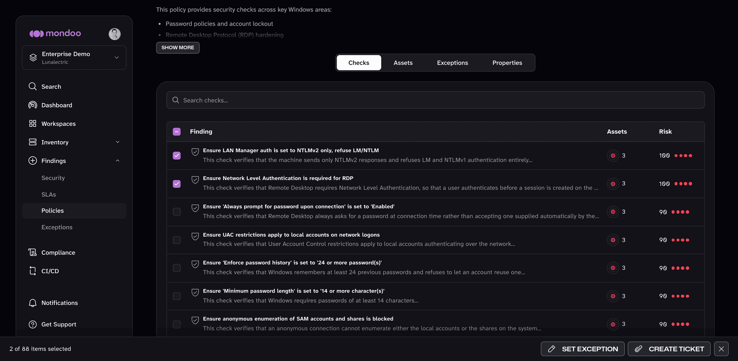Image resolution: width=738 pixels, height=361 pixels.
Task: Dismiss the selection bar with X button
Action: 721,349
